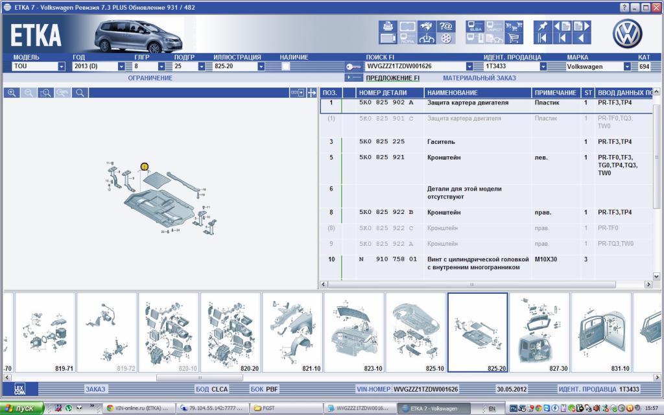Open the FGST folder in the taskbar
This screenshot has height=415, width=664.
(286, 409)
